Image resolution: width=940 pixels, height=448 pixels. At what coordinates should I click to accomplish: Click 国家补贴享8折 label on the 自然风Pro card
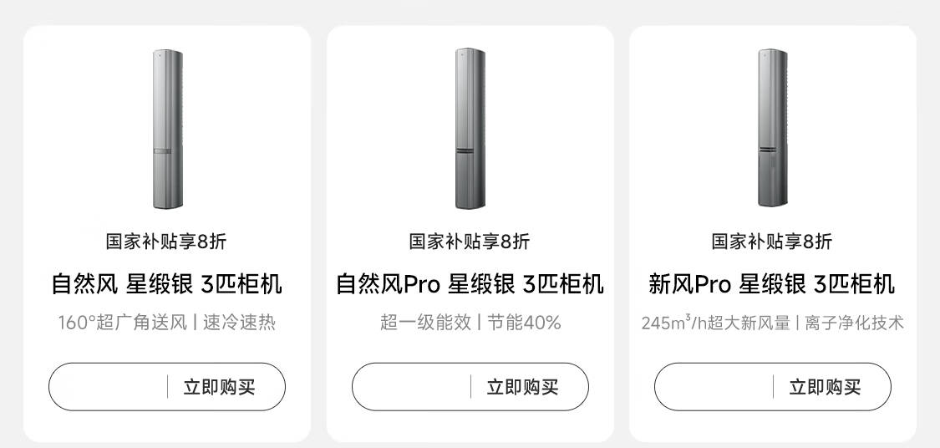coord(470,242)
